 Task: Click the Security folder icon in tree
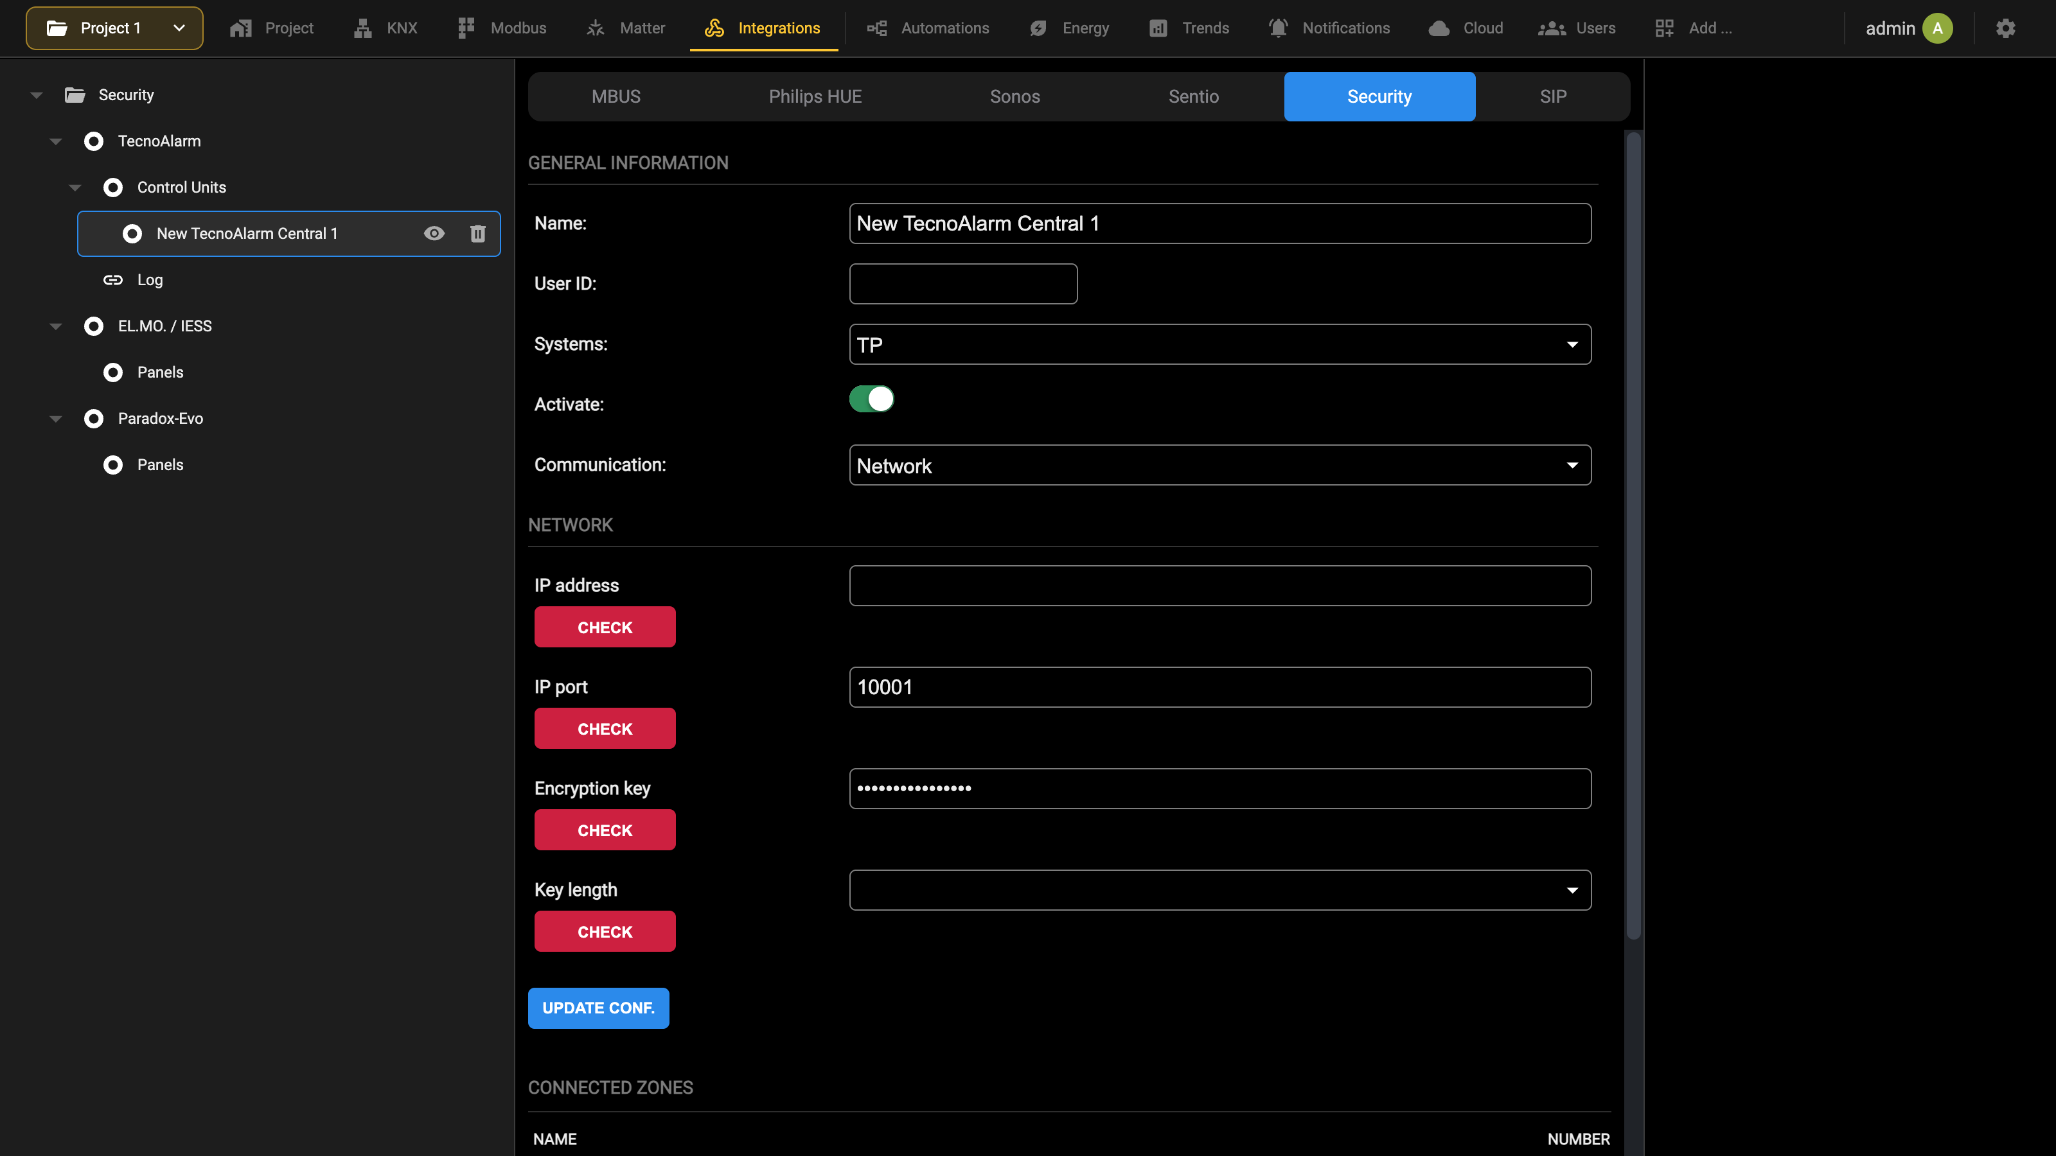75,95
